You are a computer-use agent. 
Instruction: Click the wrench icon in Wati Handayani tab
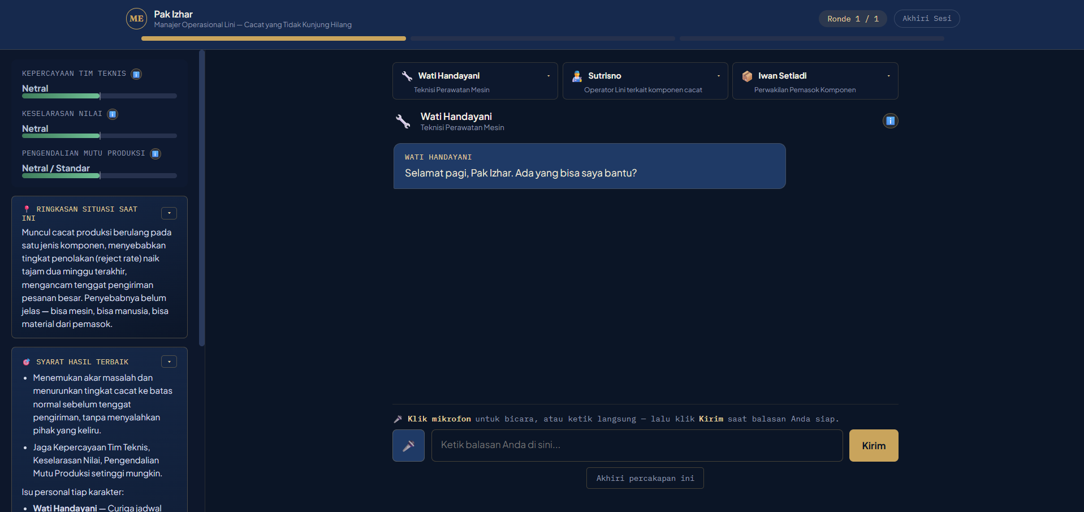[x=407, y=76]
